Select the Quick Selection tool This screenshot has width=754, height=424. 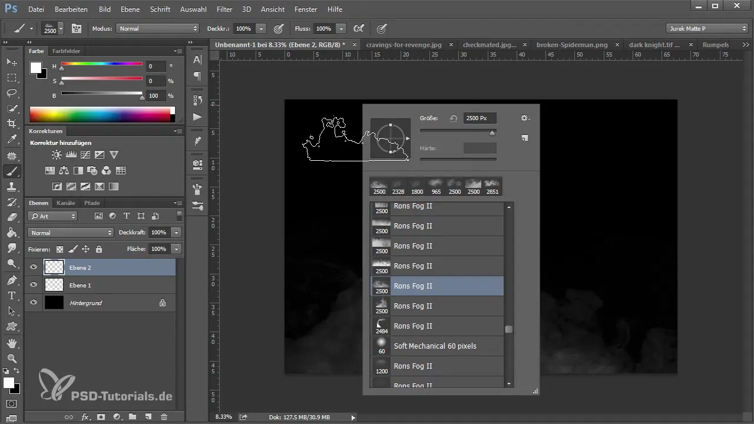tap(12, 108)
